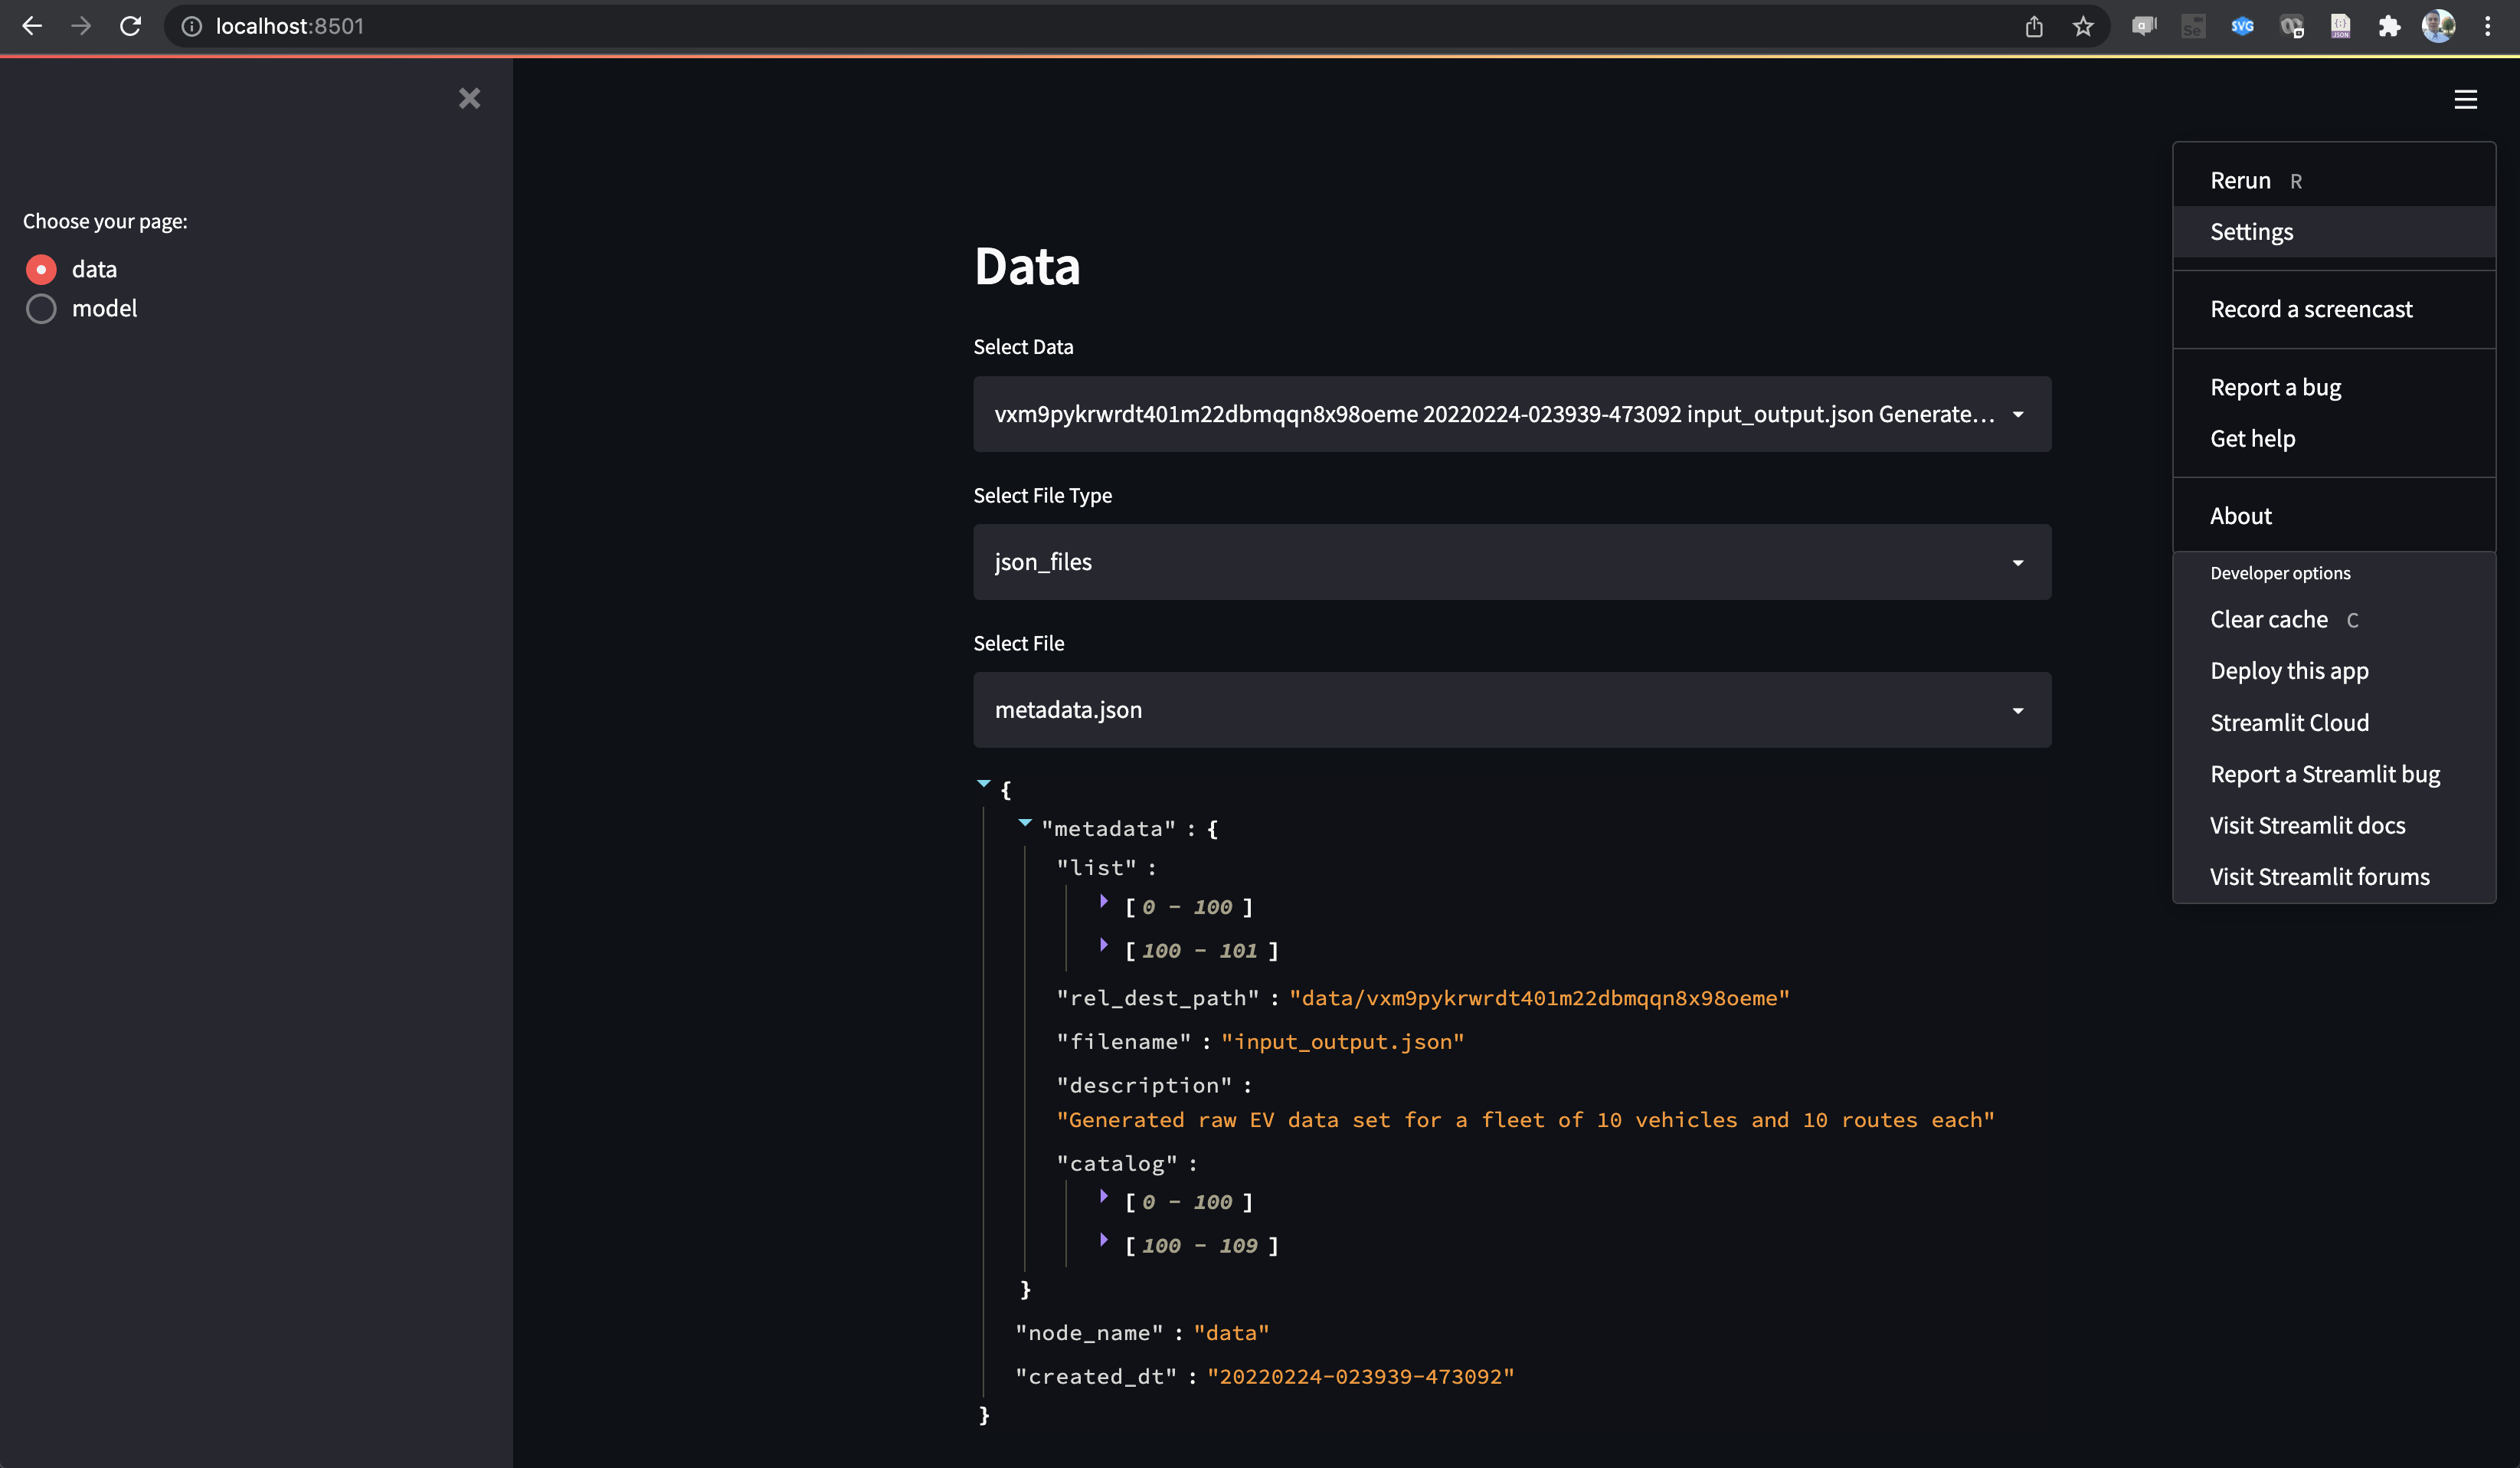Go forward with the browser forward arrow

pyautogui.click(x=81, y=26)
